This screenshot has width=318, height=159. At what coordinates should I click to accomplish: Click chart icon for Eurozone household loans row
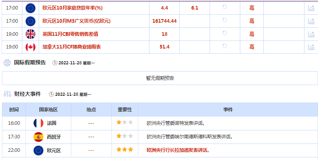(x=311, y=8)
